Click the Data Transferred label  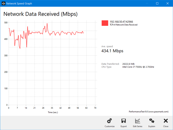110,64
